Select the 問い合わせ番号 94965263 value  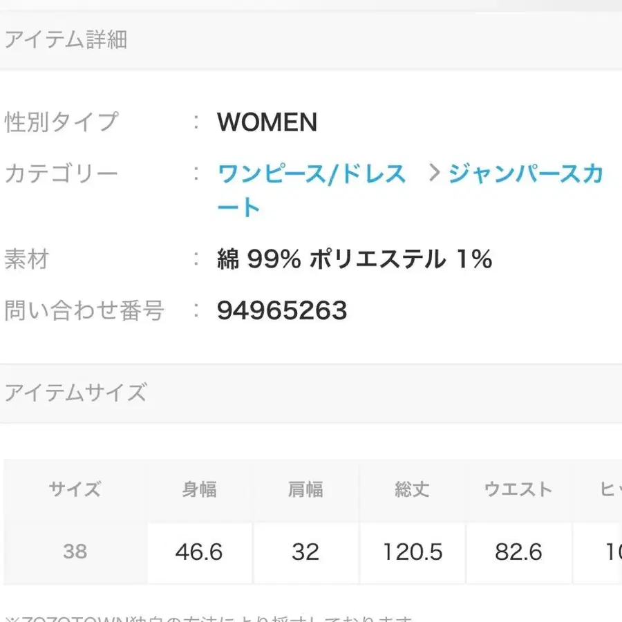pyautogui.click(x=281, y=310)
